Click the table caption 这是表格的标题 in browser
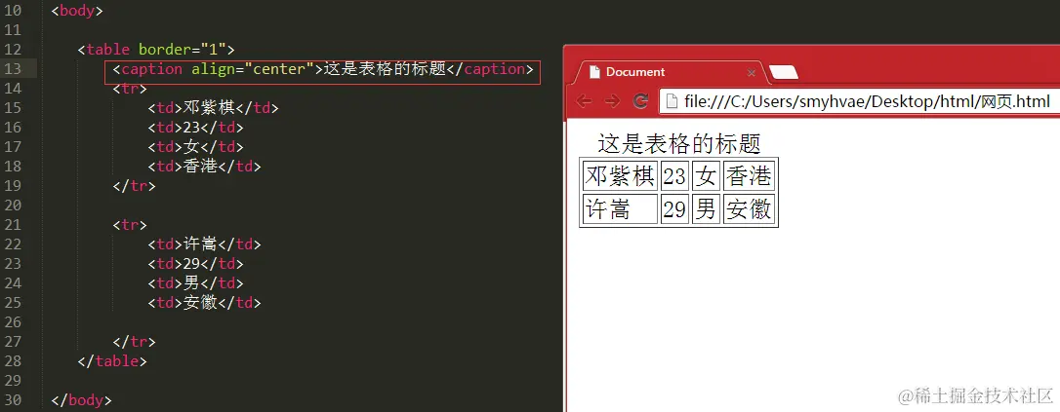1060x412 pixels. point(679,143)
